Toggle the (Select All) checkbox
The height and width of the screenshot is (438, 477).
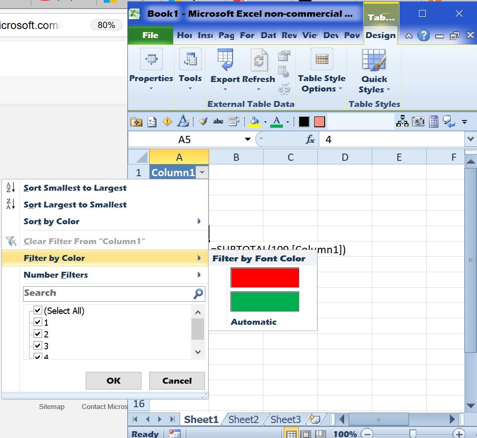coord(38,310)
